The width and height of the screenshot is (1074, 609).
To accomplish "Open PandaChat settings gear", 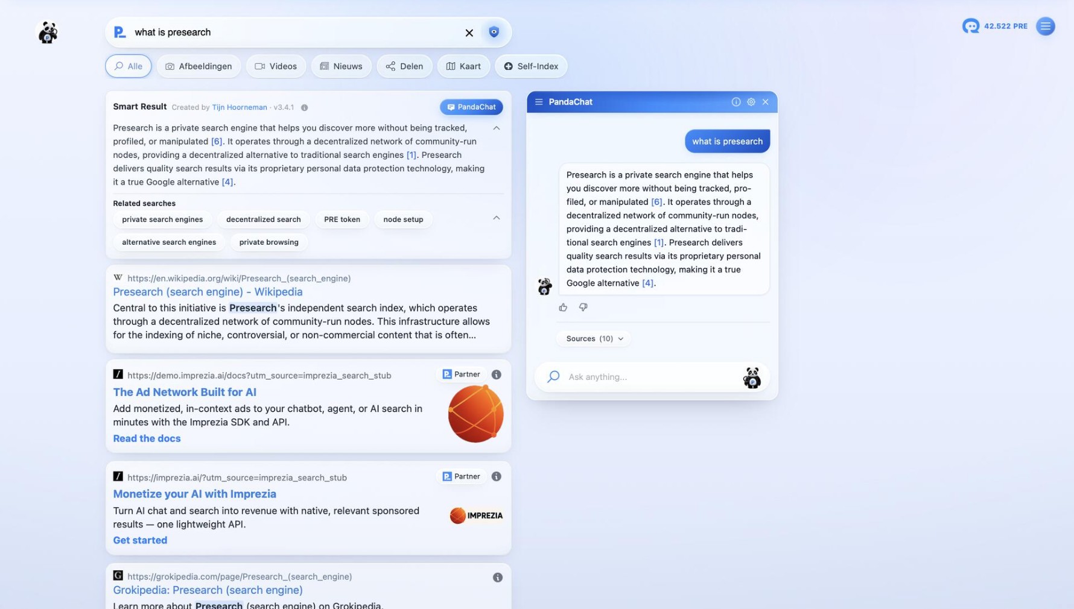I will coord(751,102).
